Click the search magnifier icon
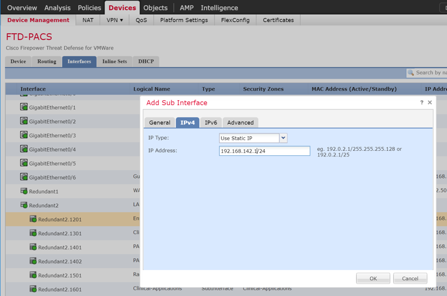This screenshot has width=447, height=296. pyautogui.click(x=411, y=73)
